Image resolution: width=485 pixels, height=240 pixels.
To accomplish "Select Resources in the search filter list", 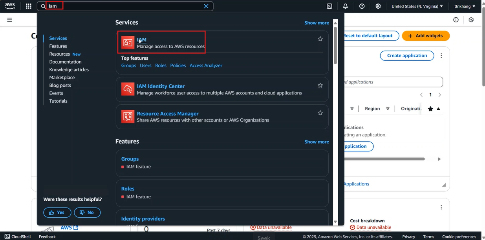I will (60, 54).
